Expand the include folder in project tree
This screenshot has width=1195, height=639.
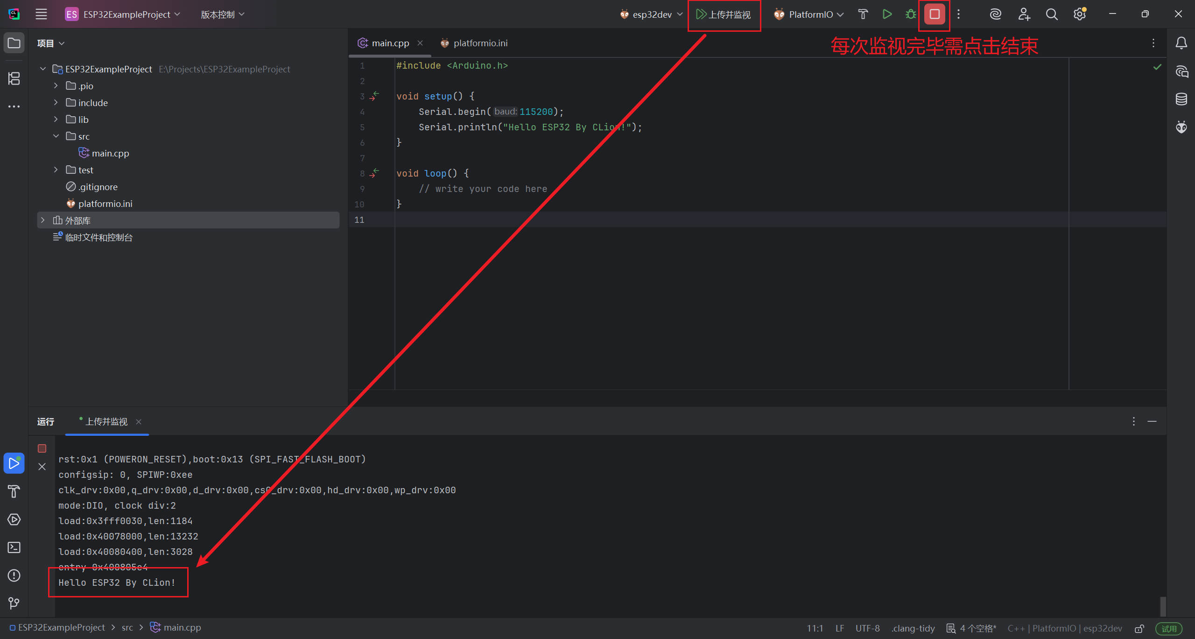point(56,103)
